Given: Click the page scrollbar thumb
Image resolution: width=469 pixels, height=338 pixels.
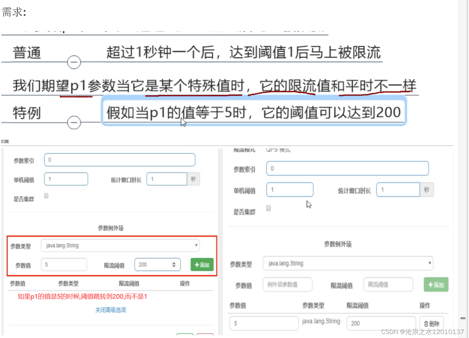Looking at the screenshot, I should pos(463,318).
